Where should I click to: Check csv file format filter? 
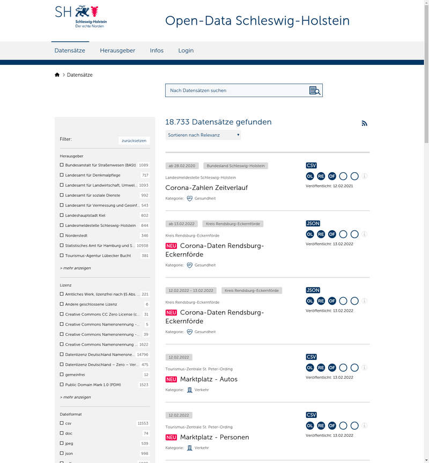point(62,423)
